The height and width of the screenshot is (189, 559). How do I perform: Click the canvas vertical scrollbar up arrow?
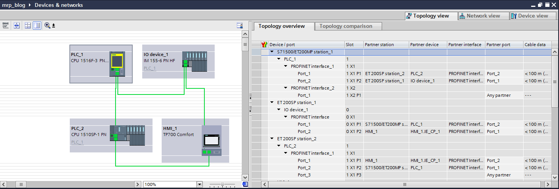click(245, 34)
